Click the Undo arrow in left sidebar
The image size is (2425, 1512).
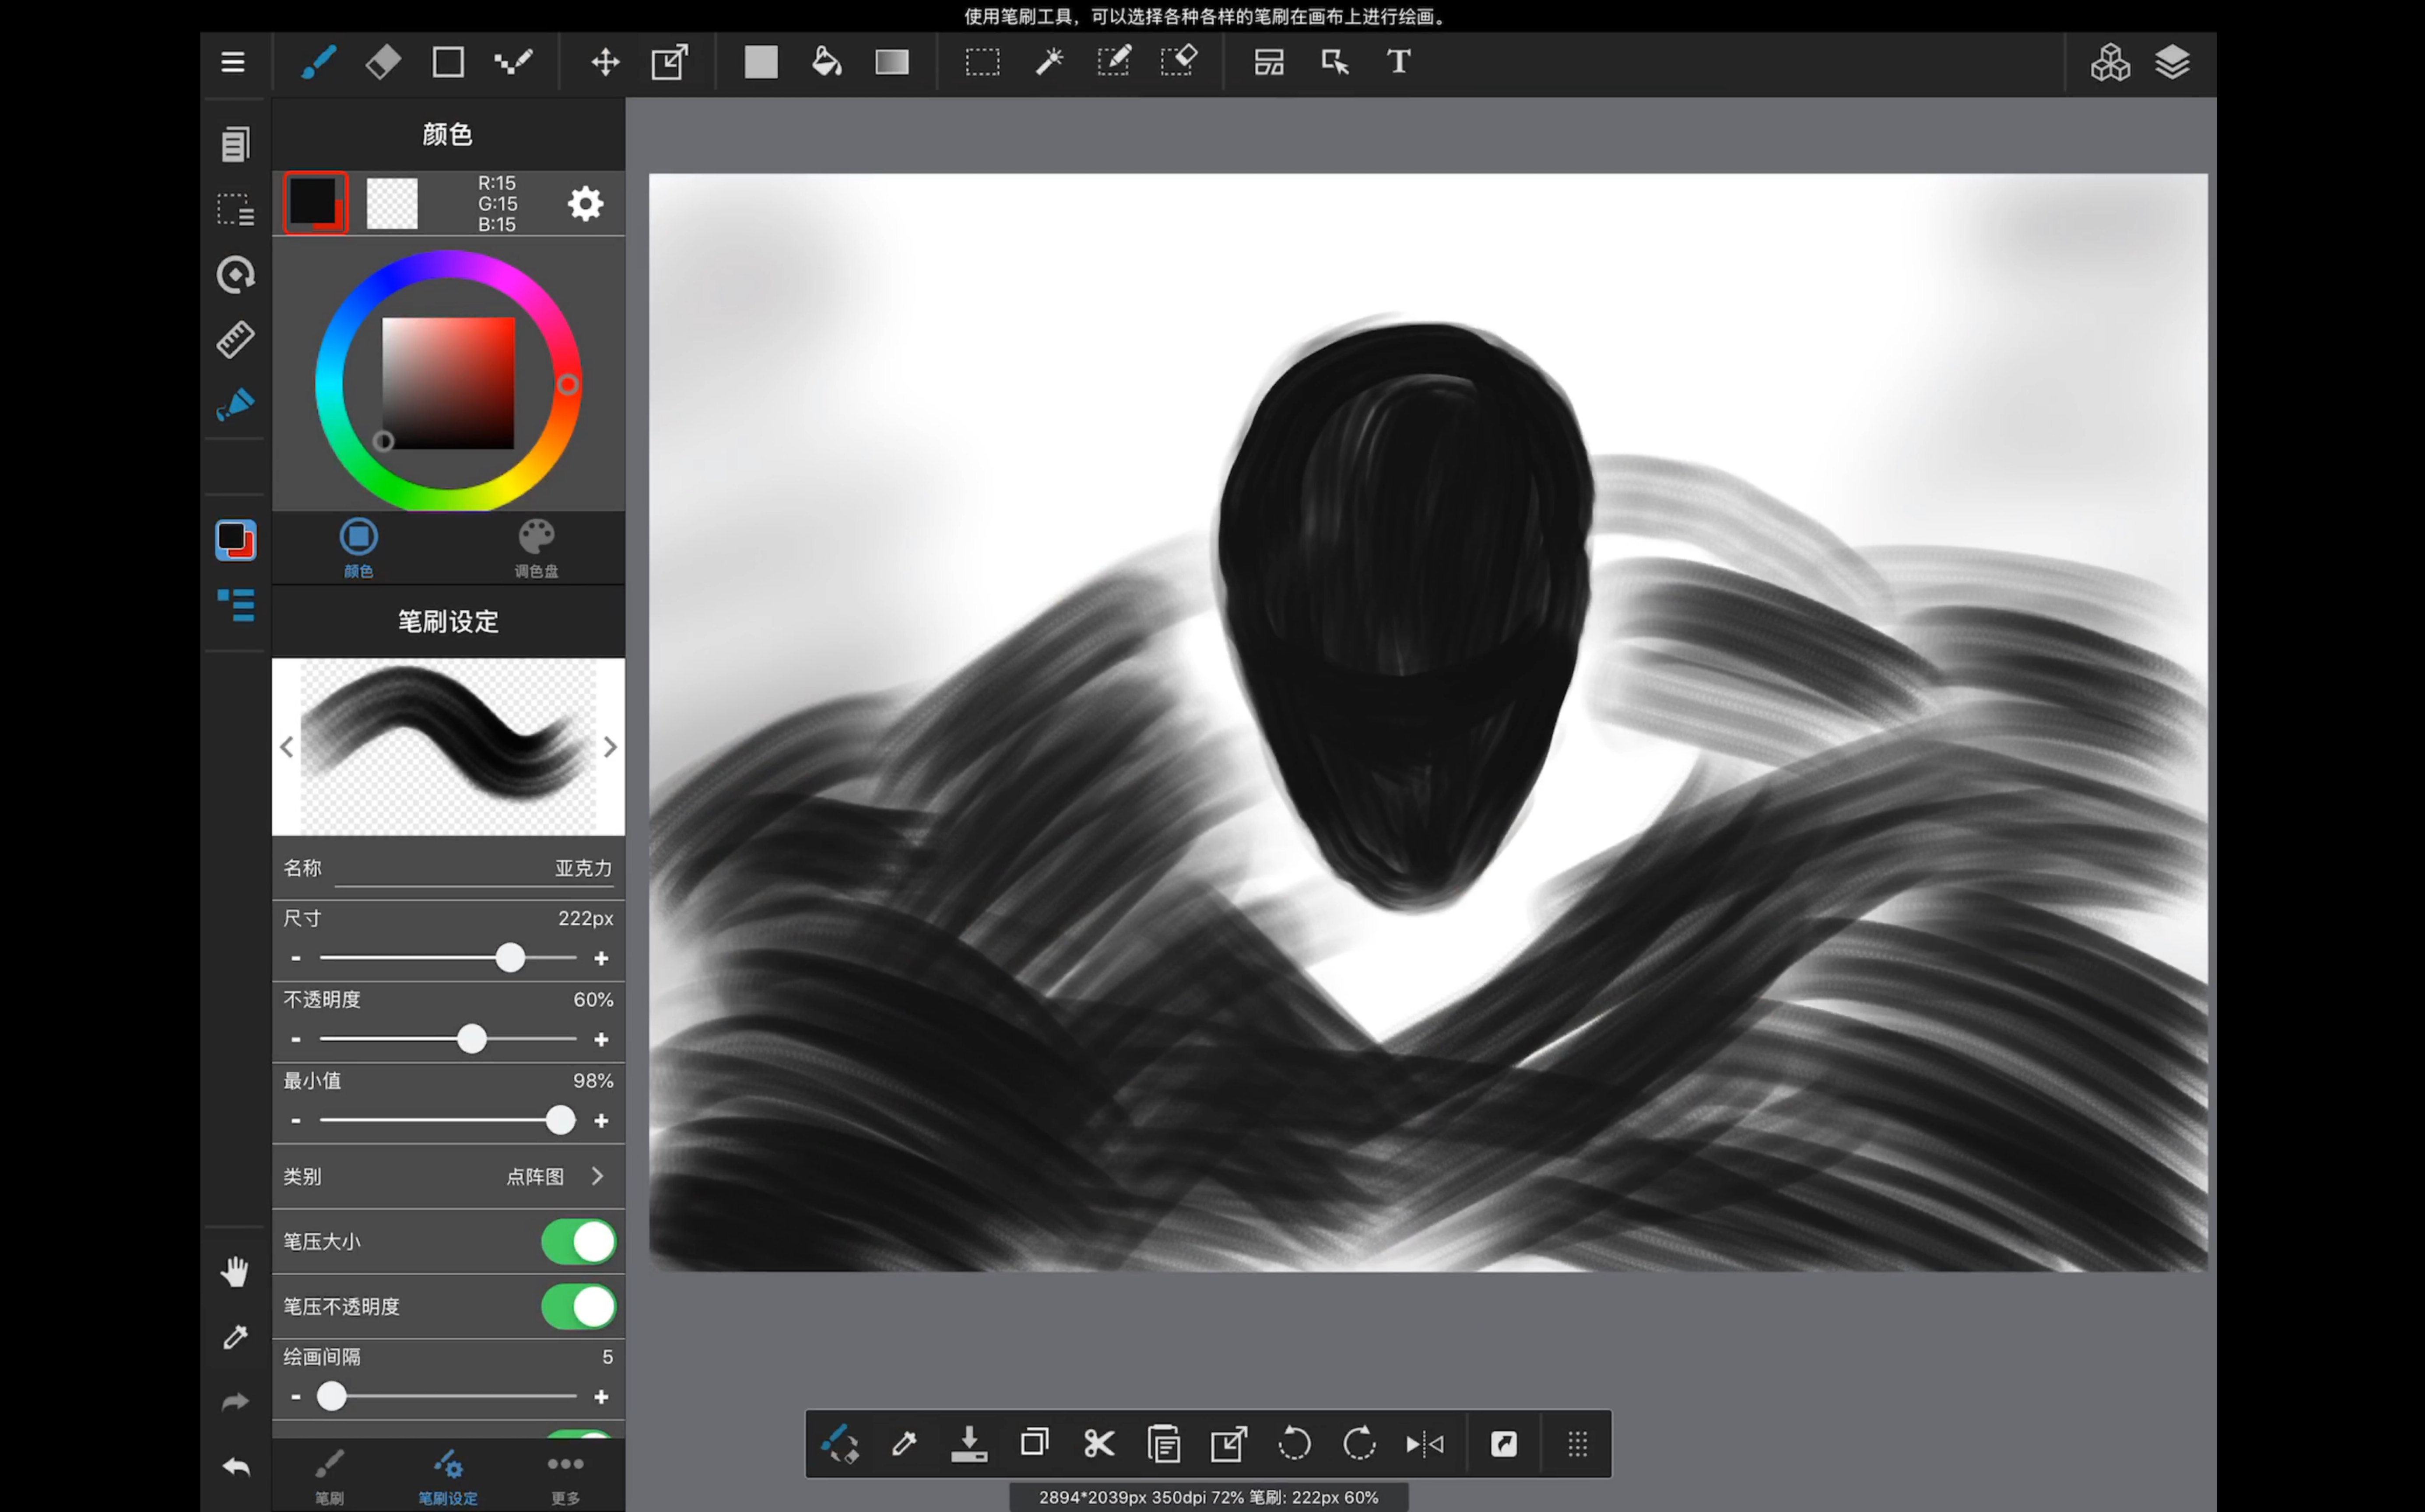coord(235,1467)
